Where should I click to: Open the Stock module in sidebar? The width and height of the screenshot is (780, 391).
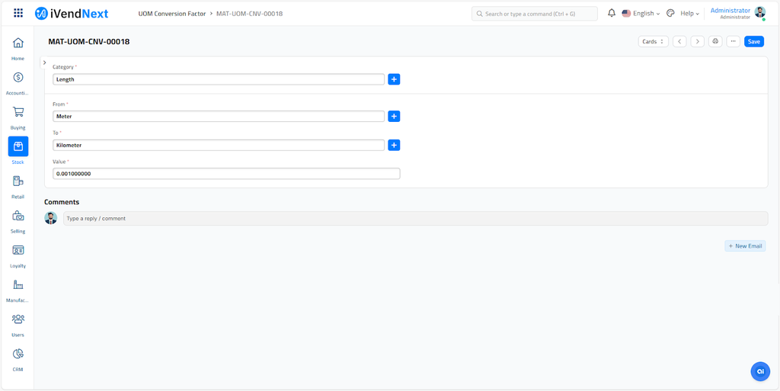point(18,146)
